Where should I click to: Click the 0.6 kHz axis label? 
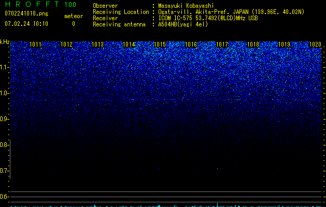4,197
